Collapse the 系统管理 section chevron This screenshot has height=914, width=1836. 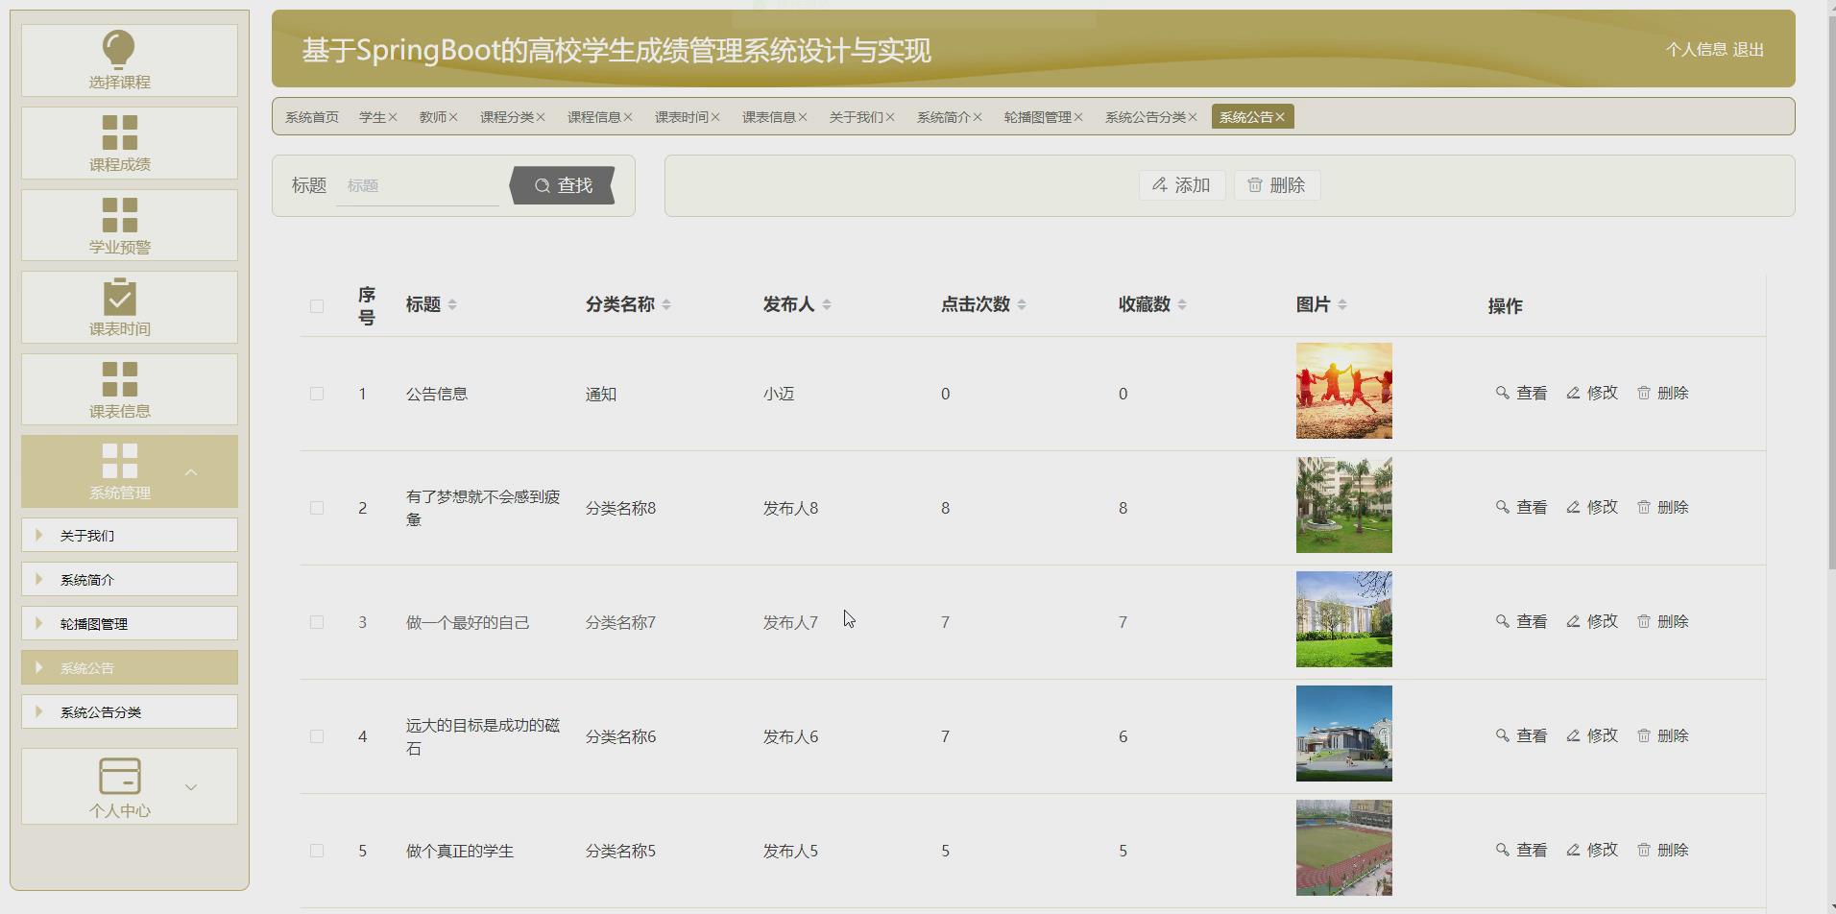[191, 471]
